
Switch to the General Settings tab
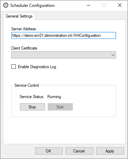[x=19, y=16]
